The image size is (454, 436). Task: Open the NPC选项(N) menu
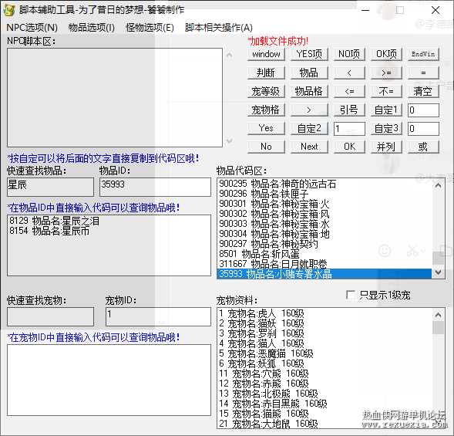[x=32, y=28]
